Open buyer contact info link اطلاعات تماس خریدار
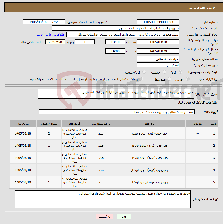The height and width of the screenshot is (224, 223). click(x=50, y=35)
